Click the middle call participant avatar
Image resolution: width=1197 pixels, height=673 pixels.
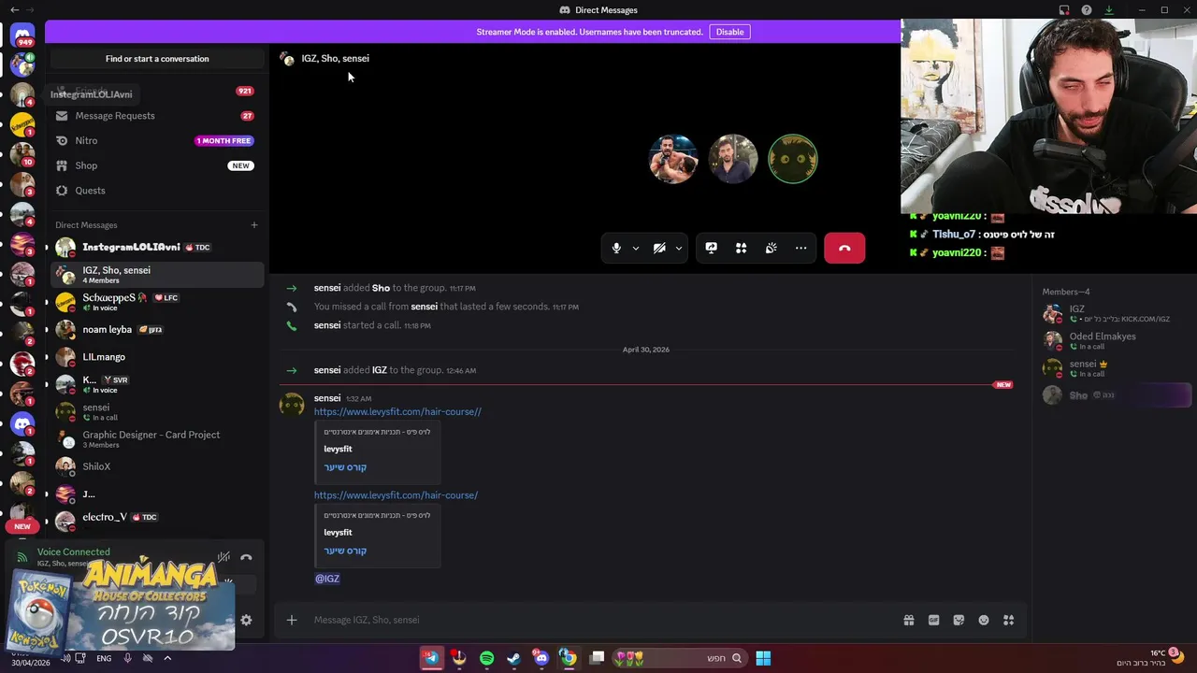click(x=733, y=159)
